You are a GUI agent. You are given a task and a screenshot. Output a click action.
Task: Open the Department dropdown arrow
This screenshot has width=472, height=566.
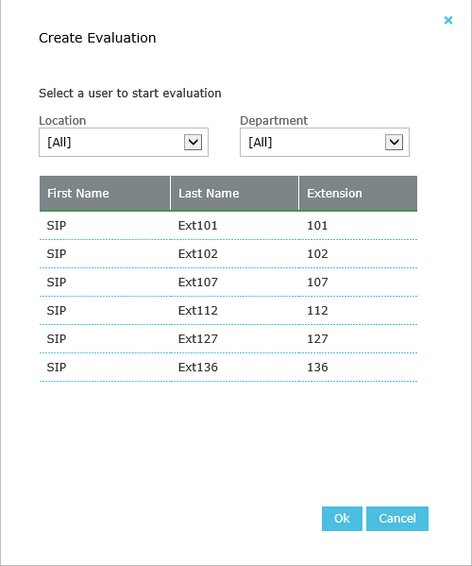pos(394,143)
